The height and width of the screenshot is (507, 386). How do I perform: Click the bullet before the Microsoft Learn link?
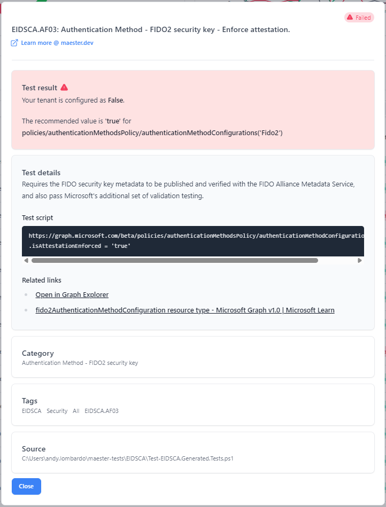point(27,310)
